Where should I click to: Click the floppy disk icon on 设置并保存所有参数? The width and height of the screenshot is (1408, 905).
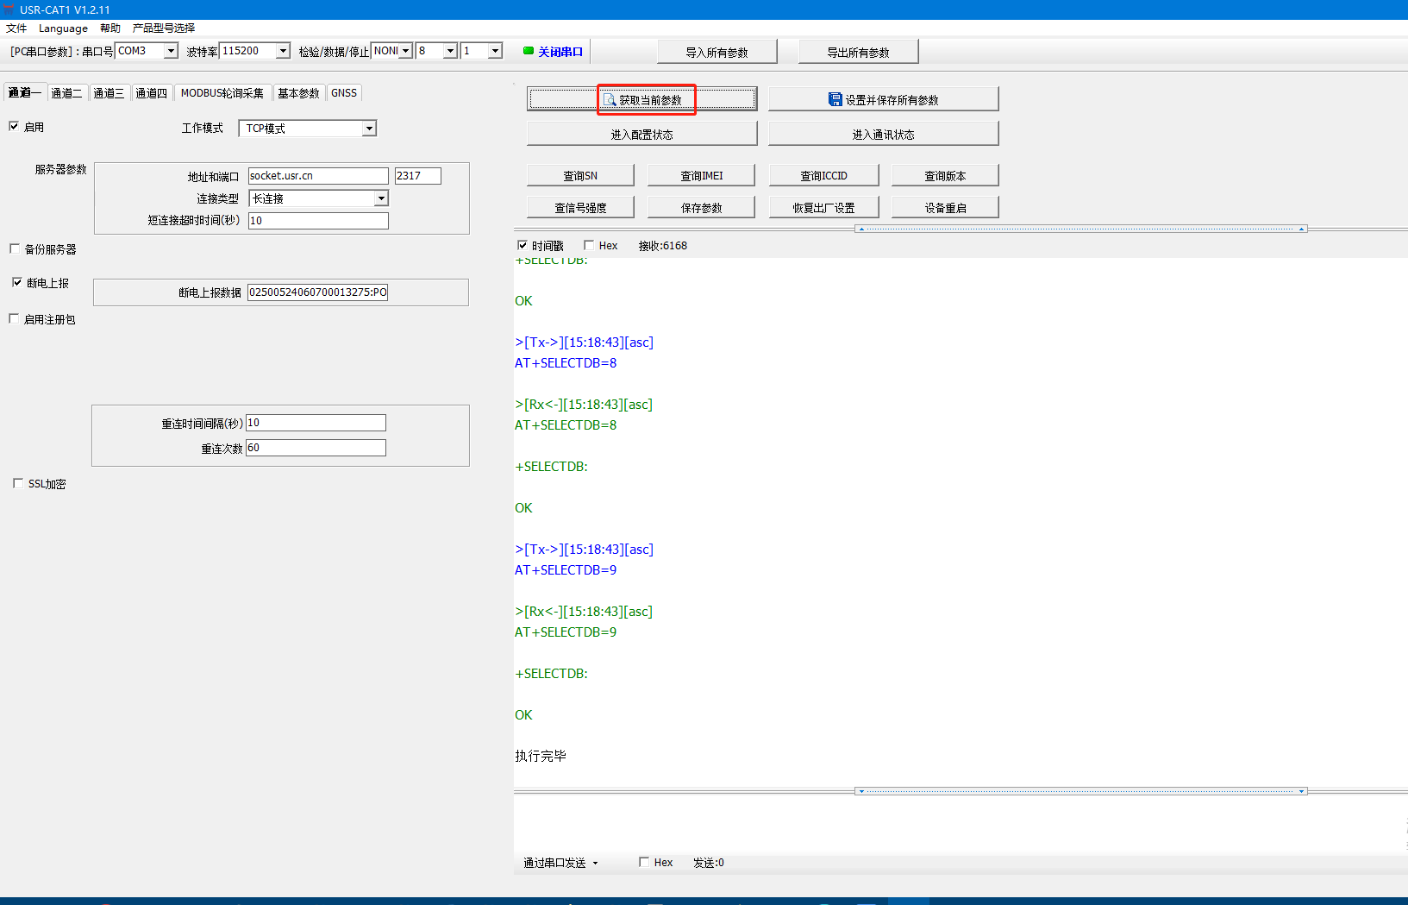click(835, 99)
